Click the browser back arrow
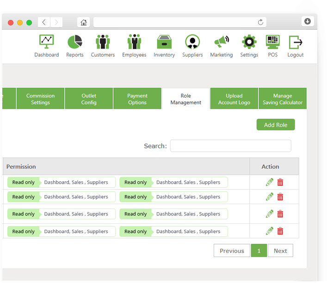The width and height of the screenshot is (327, 283). (x=44, y=22)
